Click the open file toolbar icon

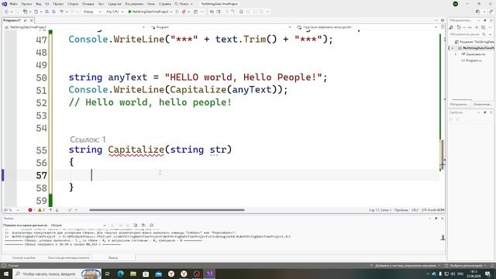(36, 12)
